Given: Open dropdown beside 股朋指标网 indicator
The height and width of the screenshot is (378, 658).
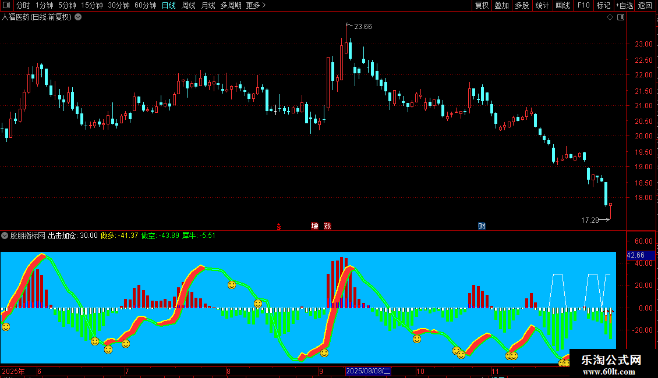Looking at the screenshot, I should [x=5, y=236].
